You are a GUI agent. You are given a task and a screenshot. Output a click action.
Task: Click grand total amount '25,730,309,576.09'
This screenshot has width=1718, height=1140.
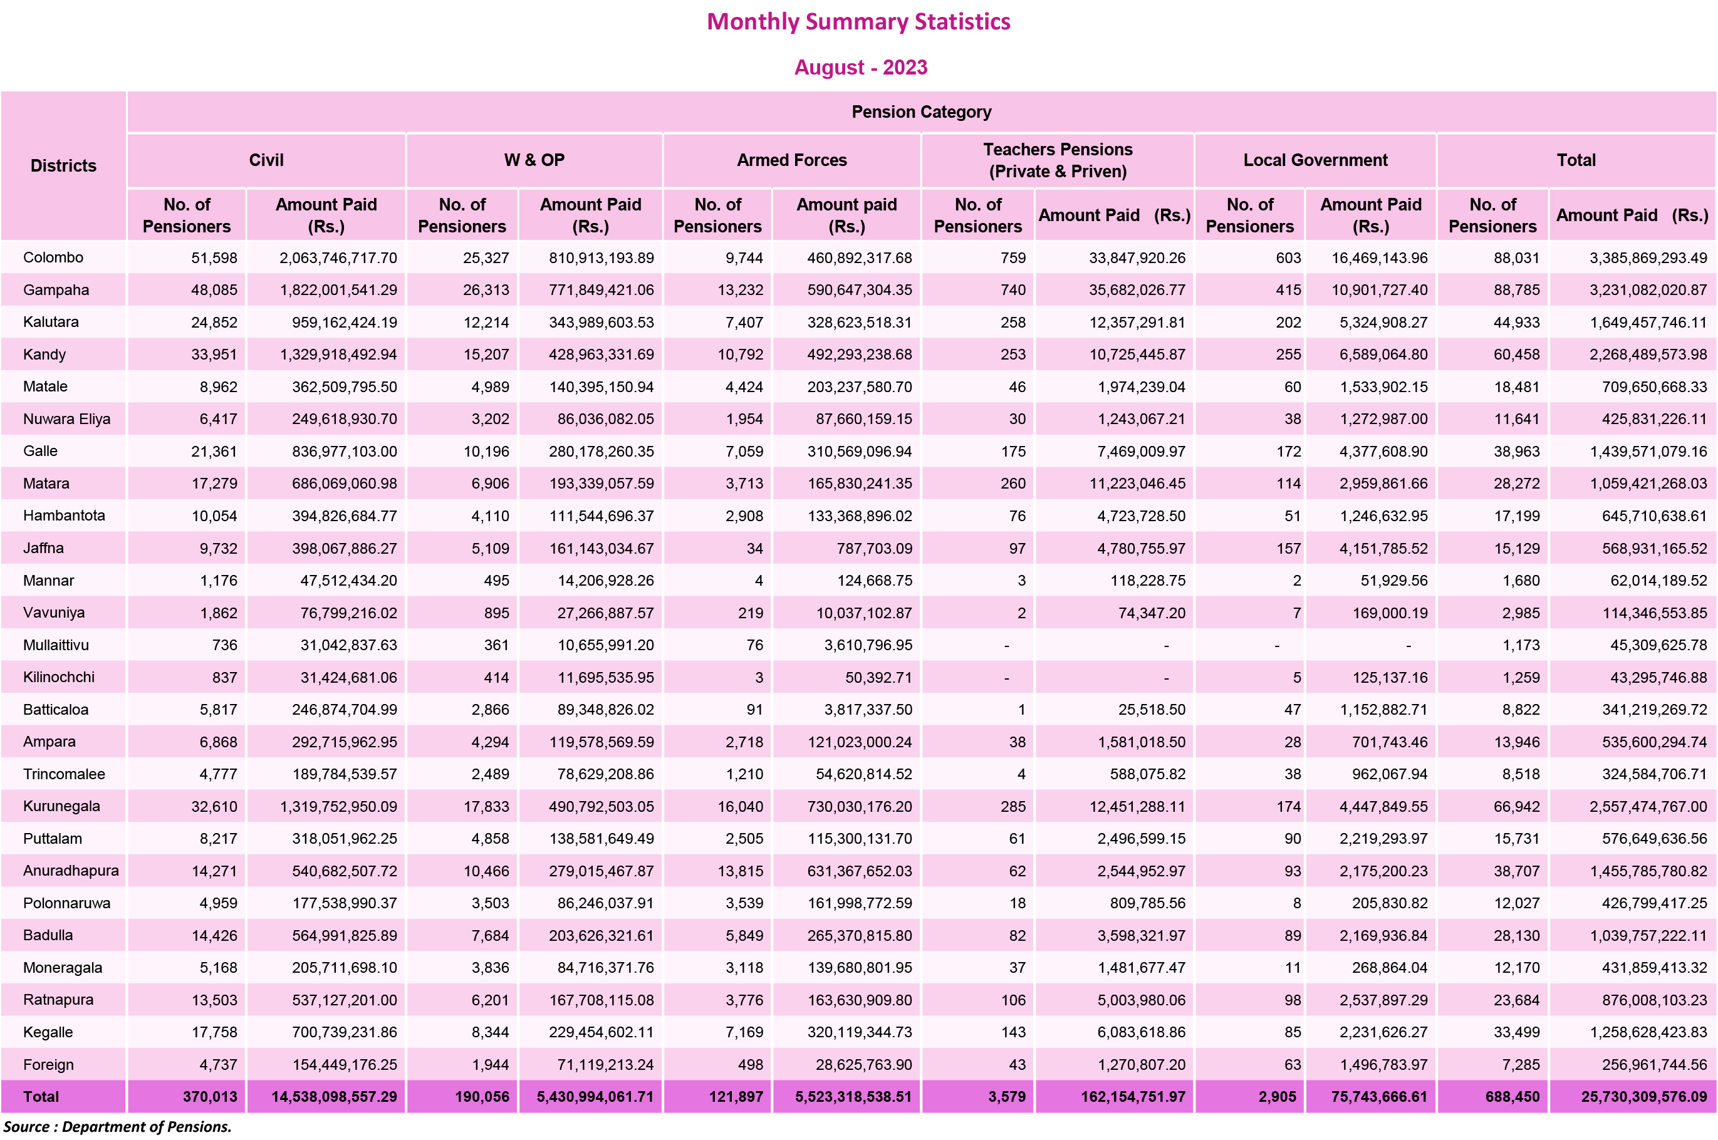click(1644, 1096)
